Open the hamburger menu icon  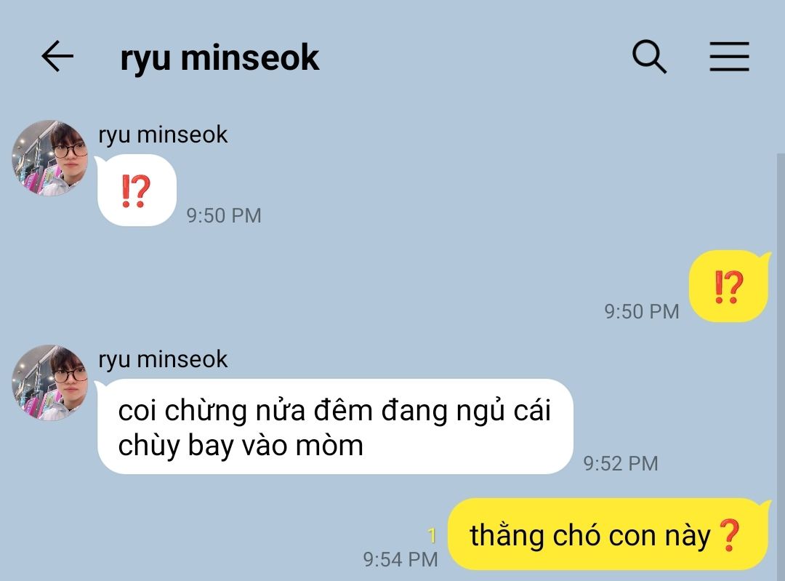(730, 57)
